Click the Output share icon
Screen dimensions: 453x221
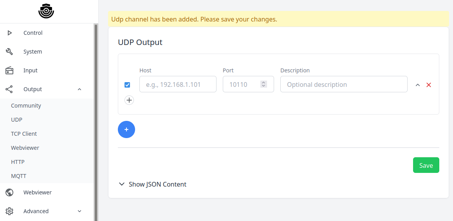click(x=9, y=89)
